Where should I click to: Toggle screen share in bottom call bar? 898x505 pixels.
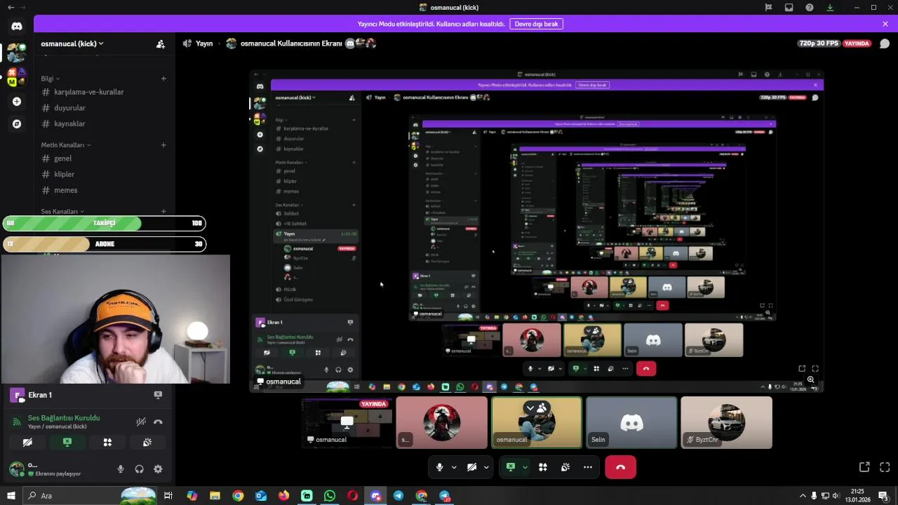click(511, 467)
